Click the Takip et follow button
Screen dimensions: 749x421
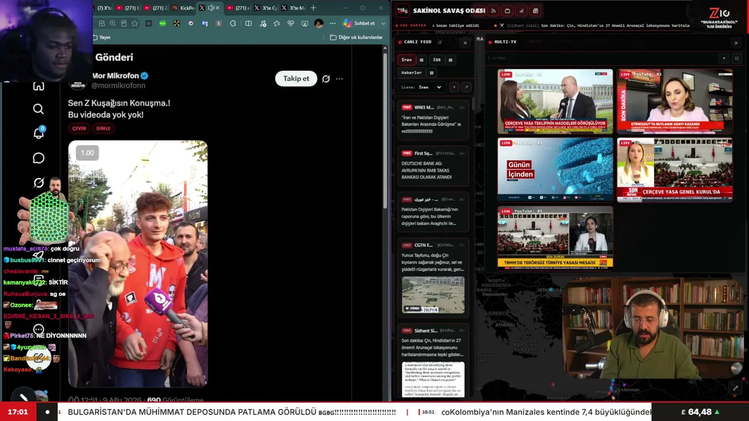(296, 79)
